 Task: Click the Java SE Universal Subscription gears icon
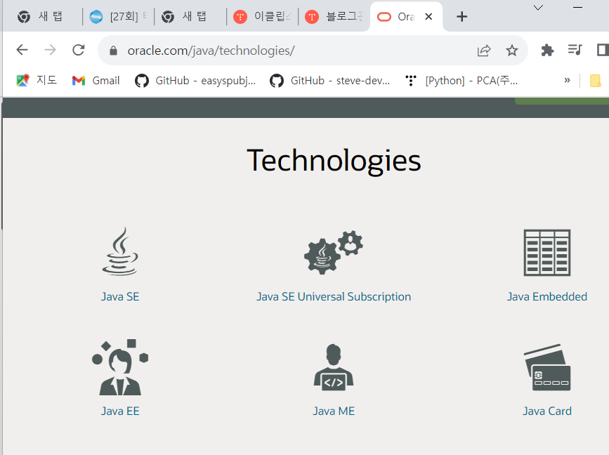333,252
